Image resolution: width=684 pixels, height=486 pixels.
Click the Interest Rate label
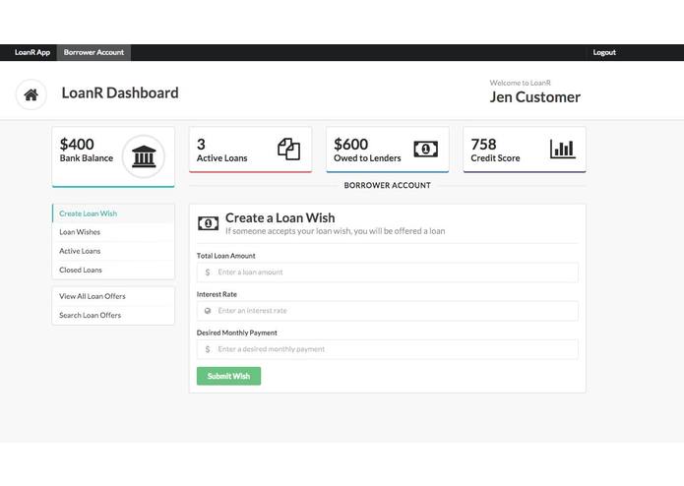(x=217, y=295)
